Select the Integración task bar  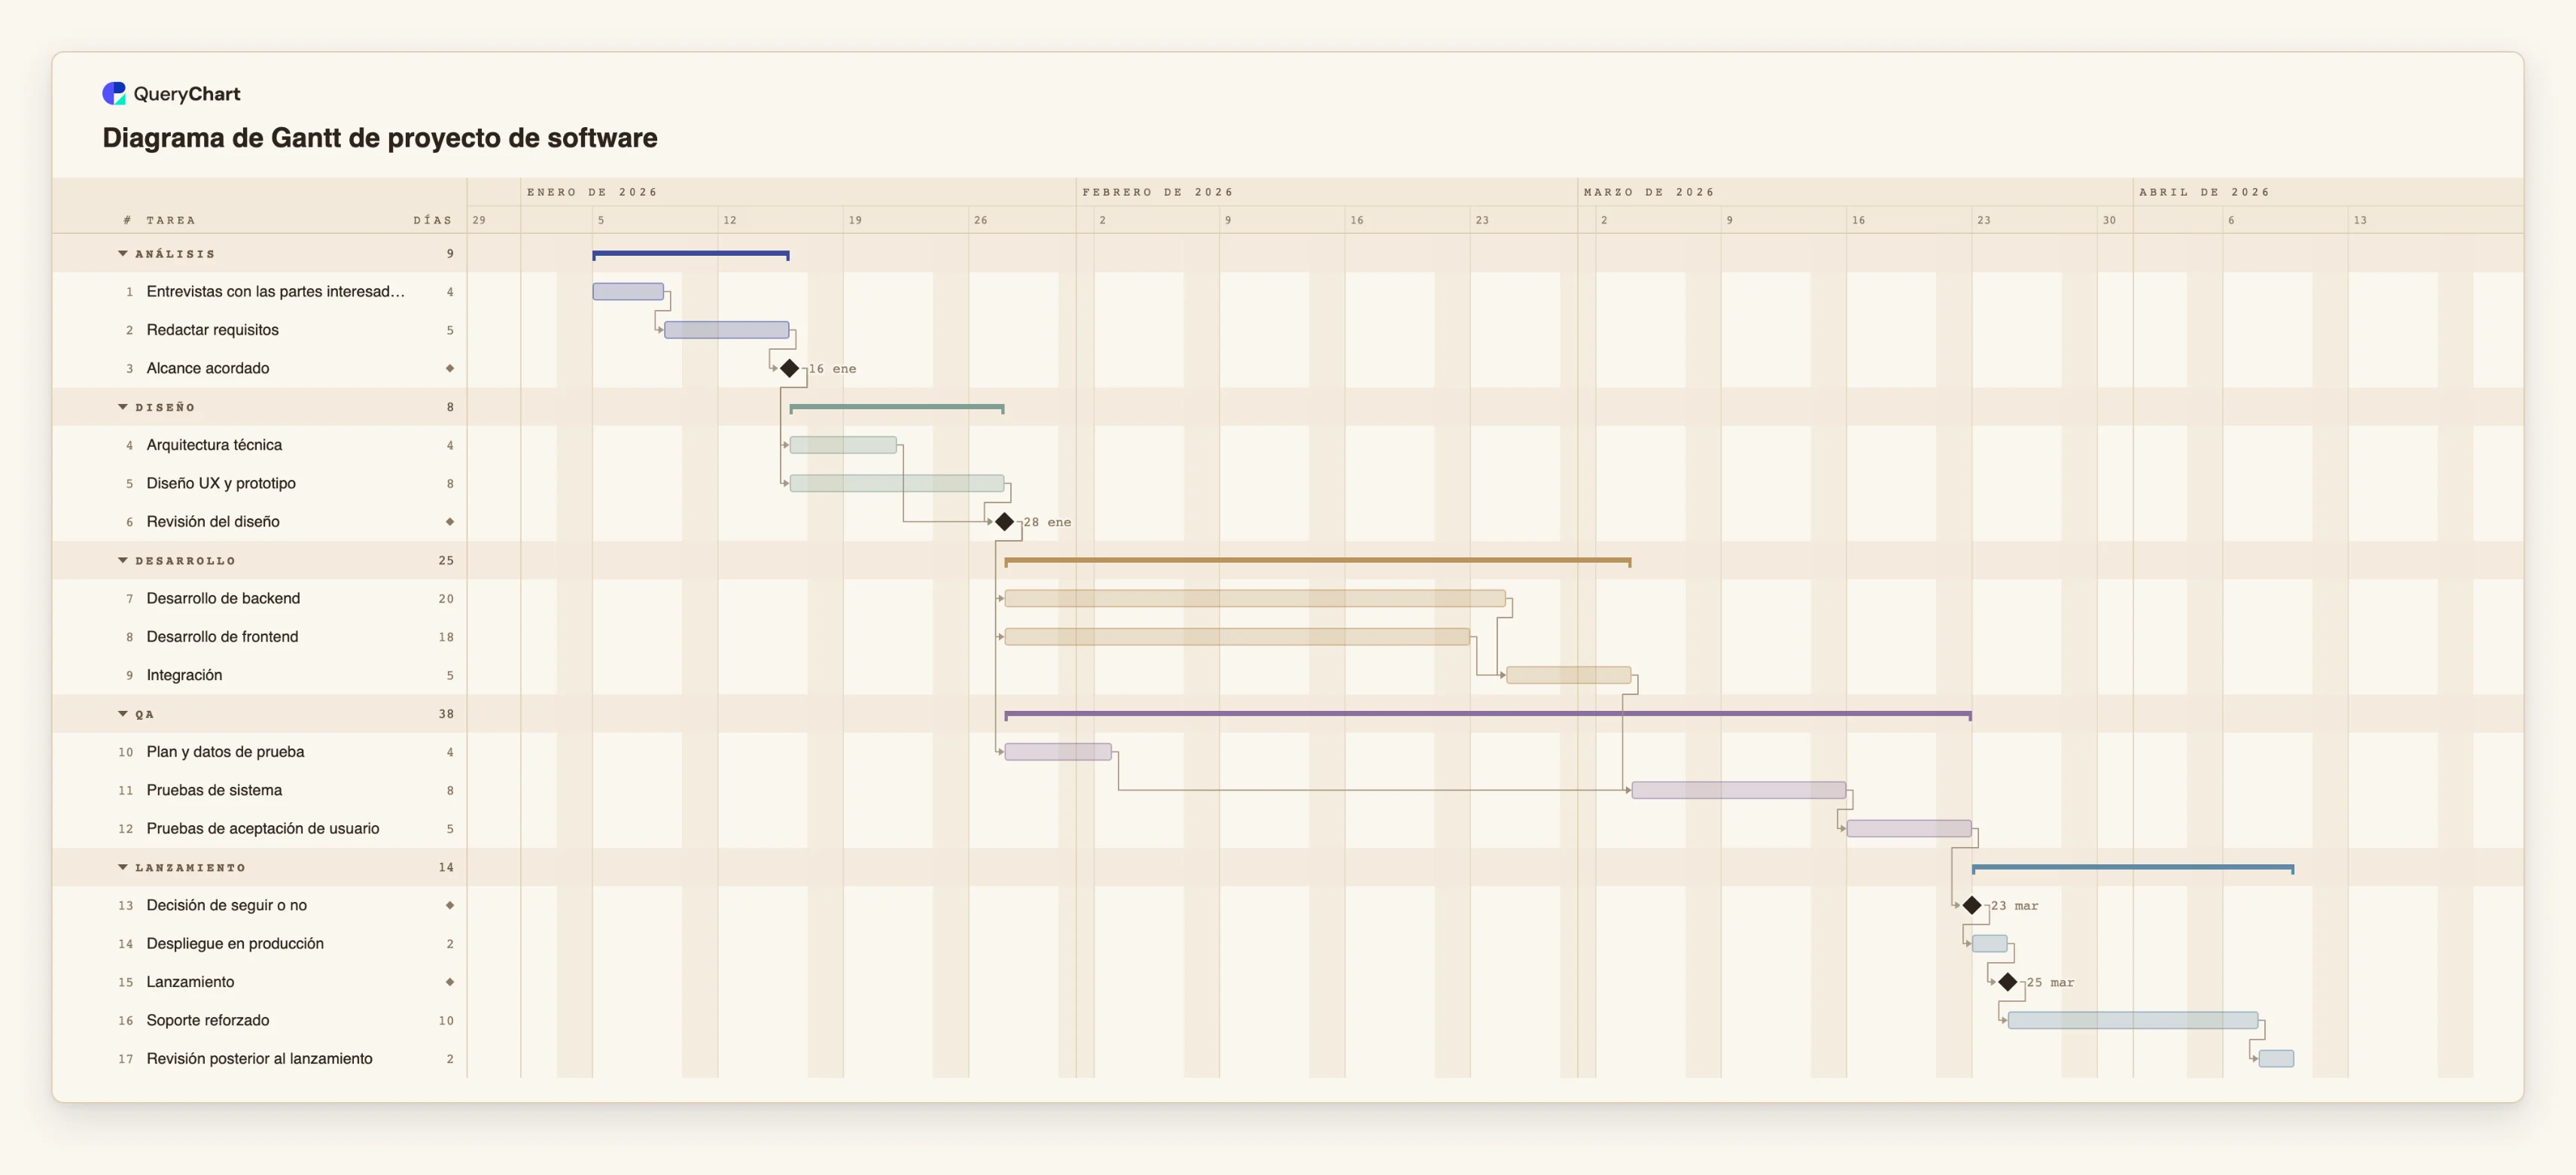(x=1569, y=676)
